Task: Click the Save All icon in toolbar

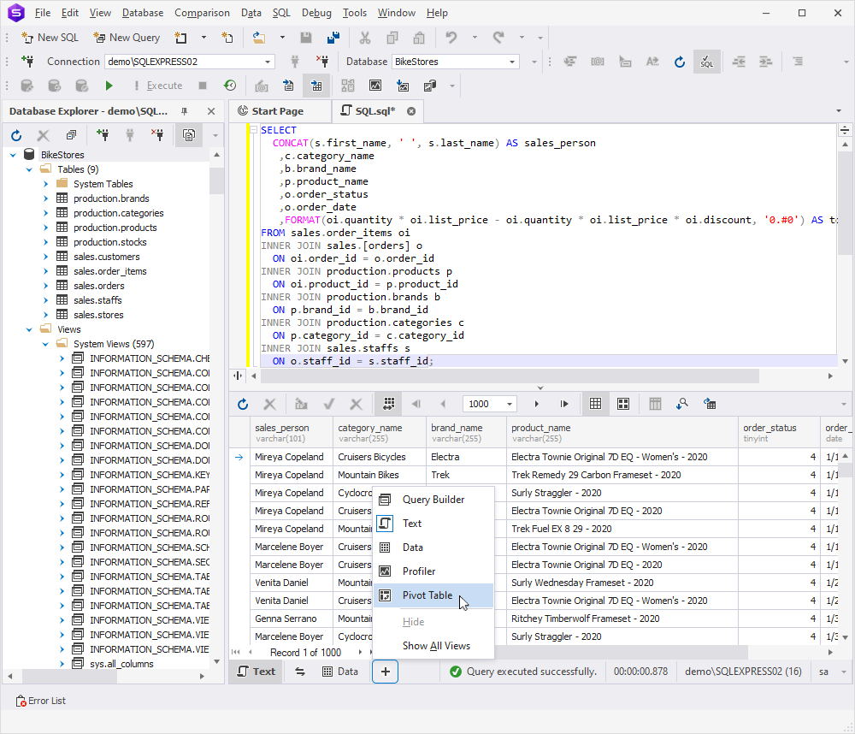Action: click(x=333, y=38)
